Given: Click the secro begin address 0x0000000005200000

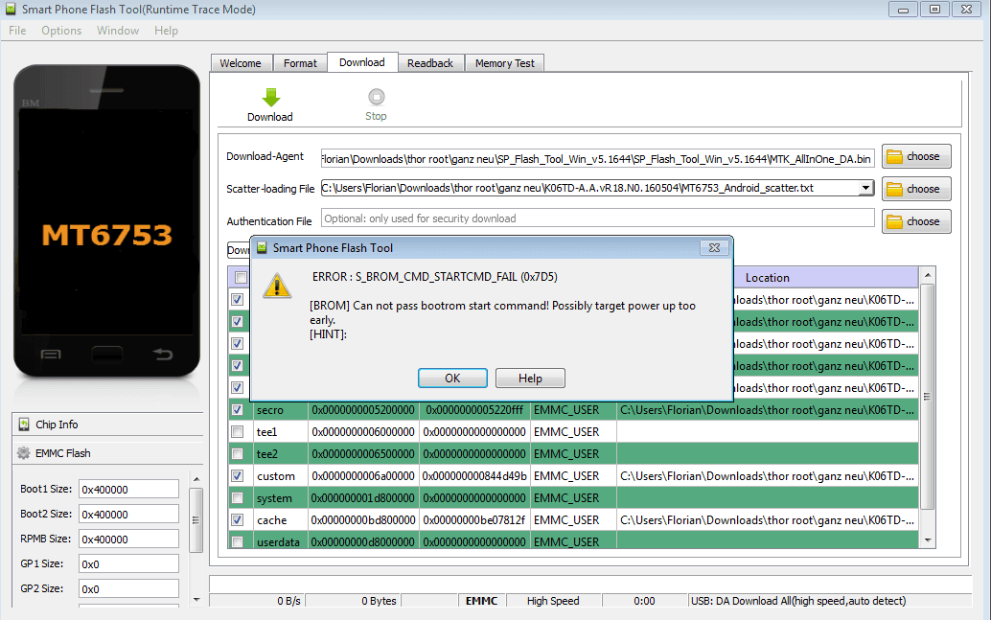Looking at the screenshot, I should pos(363,410).
